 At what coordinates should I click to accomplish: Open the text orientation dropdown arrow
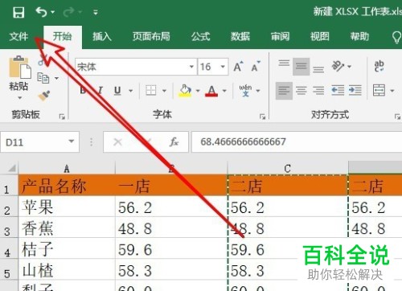(349, 66)
